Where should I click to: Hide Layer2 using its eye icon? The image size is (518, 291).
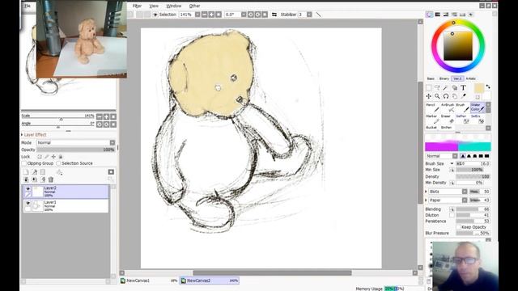[28, 189]
